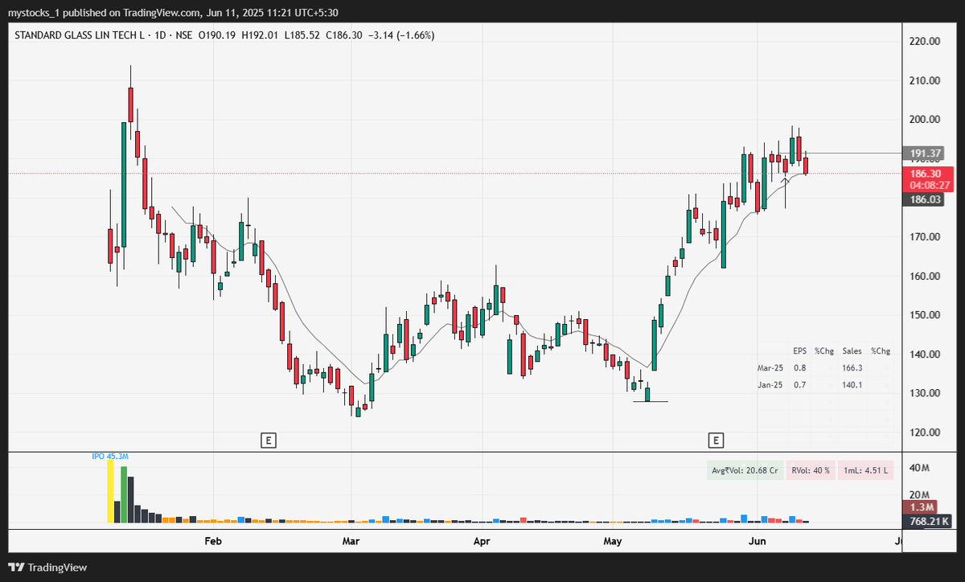Select the symbol title STANDARD GLASS LIN TECH L

click(80, 35)
